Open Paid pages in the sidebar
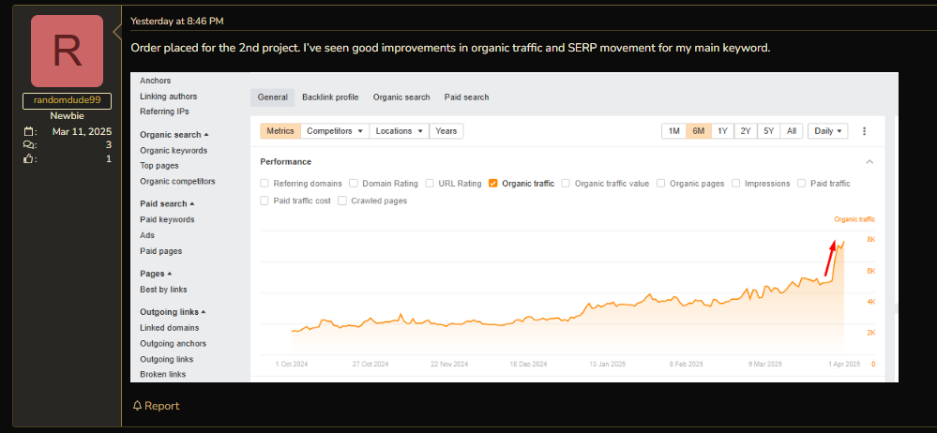The image size is (937, 433). click(160, 251)
